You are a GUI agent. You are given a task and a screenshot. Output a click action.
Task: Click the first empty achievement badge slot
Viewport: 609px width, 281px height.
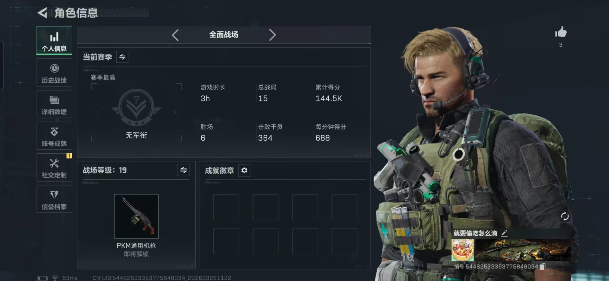click(x=226, y=208)
